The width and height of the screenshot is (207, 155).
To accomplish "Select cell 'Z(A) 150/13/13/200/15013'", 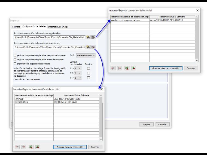I will click(x=76, y=99).
